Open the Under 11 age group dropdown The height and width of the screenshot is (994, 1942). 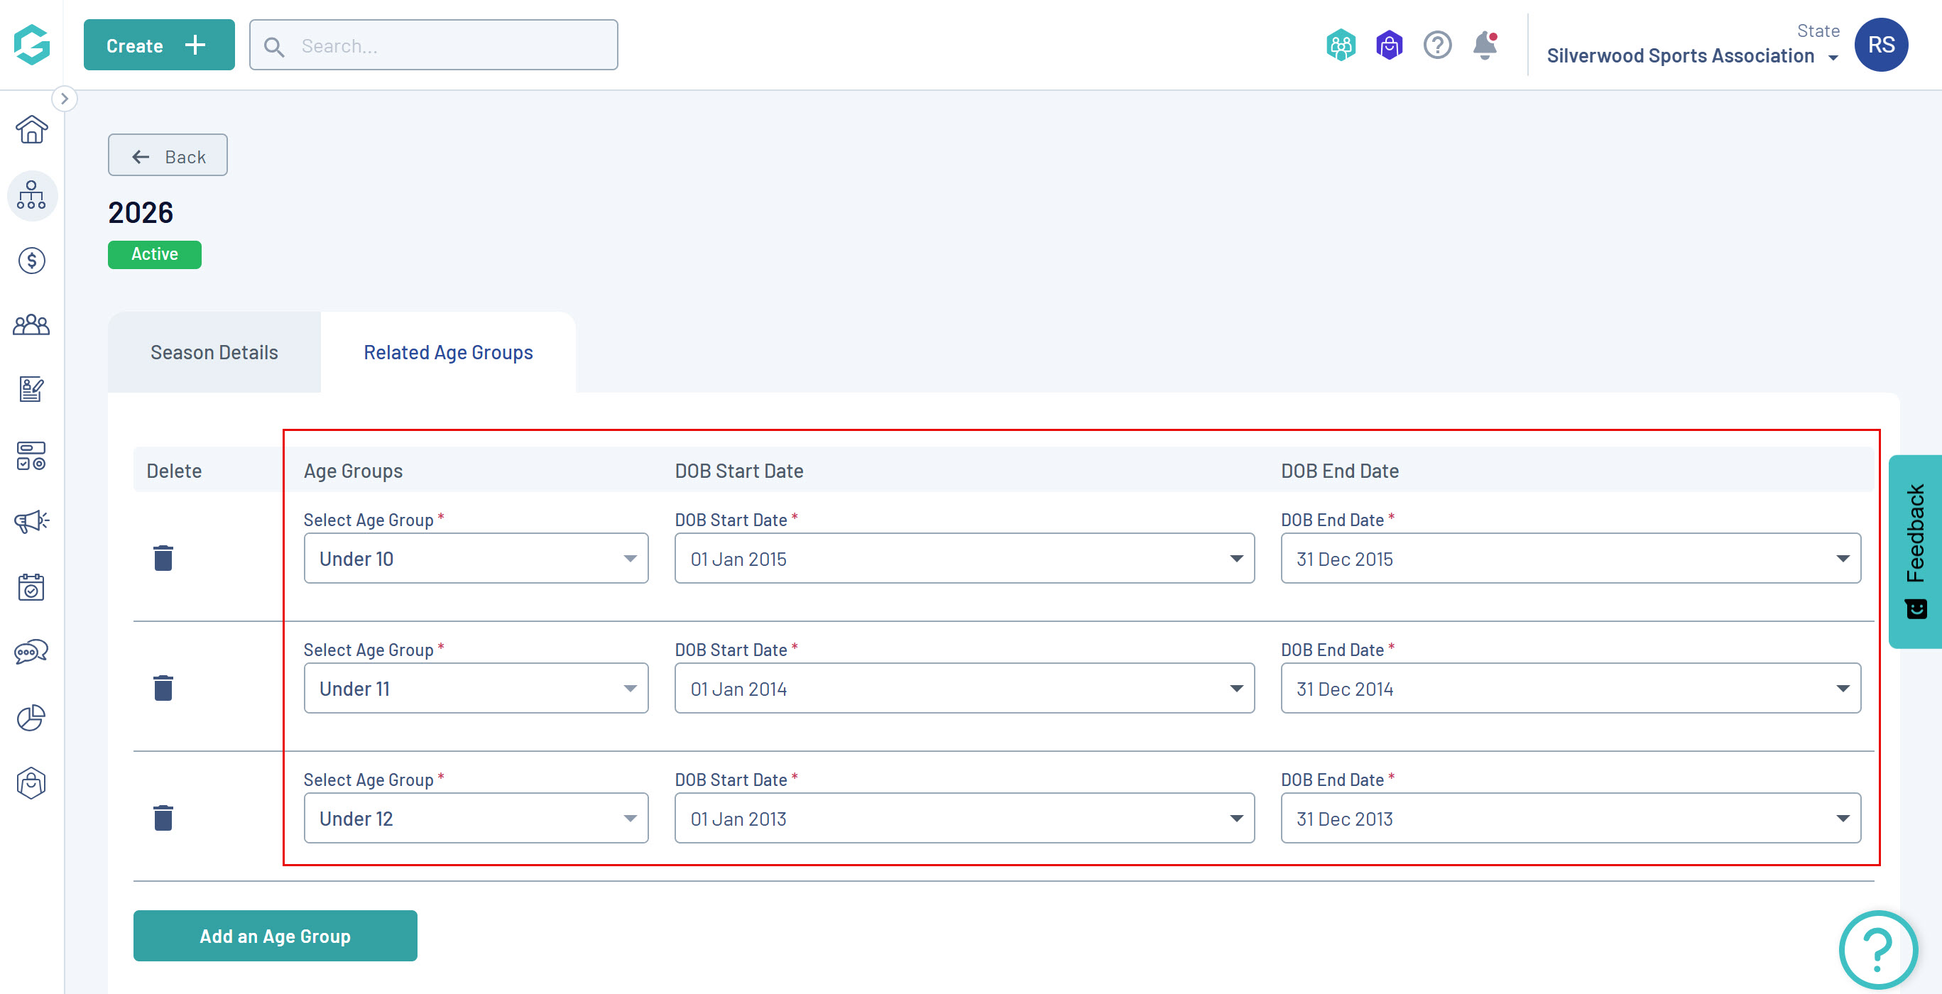[476, 688]
